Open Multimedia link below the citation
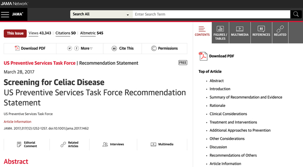This screenshot has height=167, width=303. pos(162,145)
